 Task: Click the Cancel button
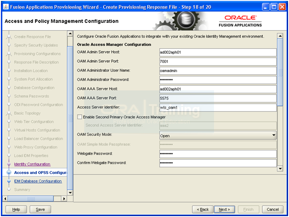pos(272,210)
